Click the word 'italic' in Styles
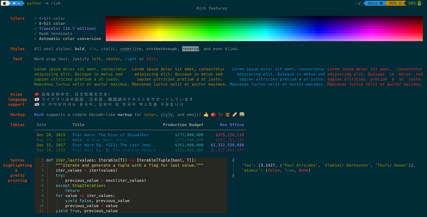 point(109,49)
